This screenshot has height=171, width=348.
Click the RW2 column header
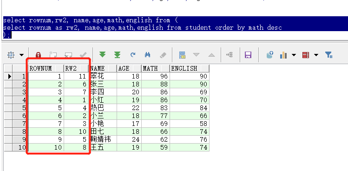(76, 68)
